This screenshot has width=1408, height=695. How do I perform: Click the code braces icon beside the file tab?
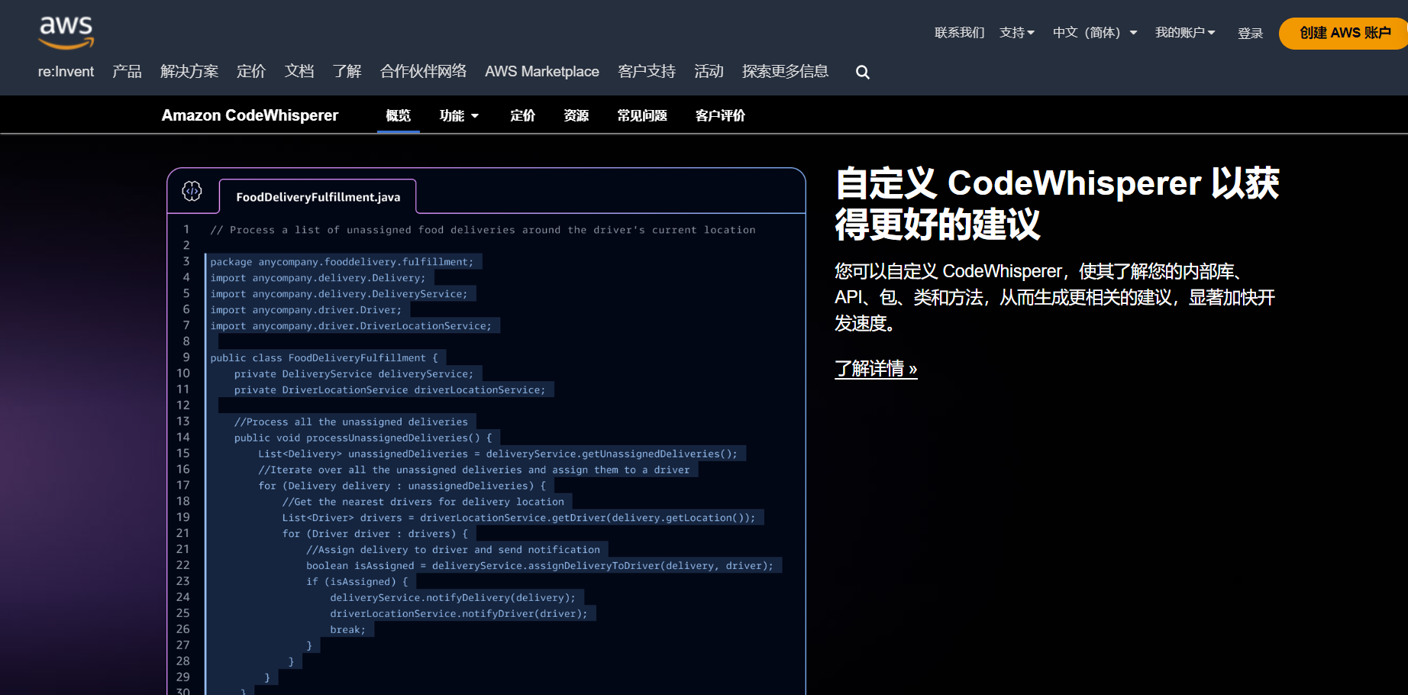[192, 192]
